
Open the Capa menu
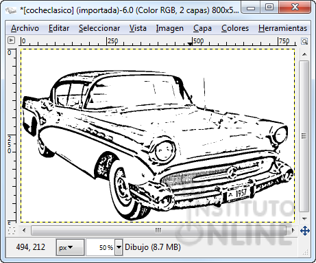(202, 28)
